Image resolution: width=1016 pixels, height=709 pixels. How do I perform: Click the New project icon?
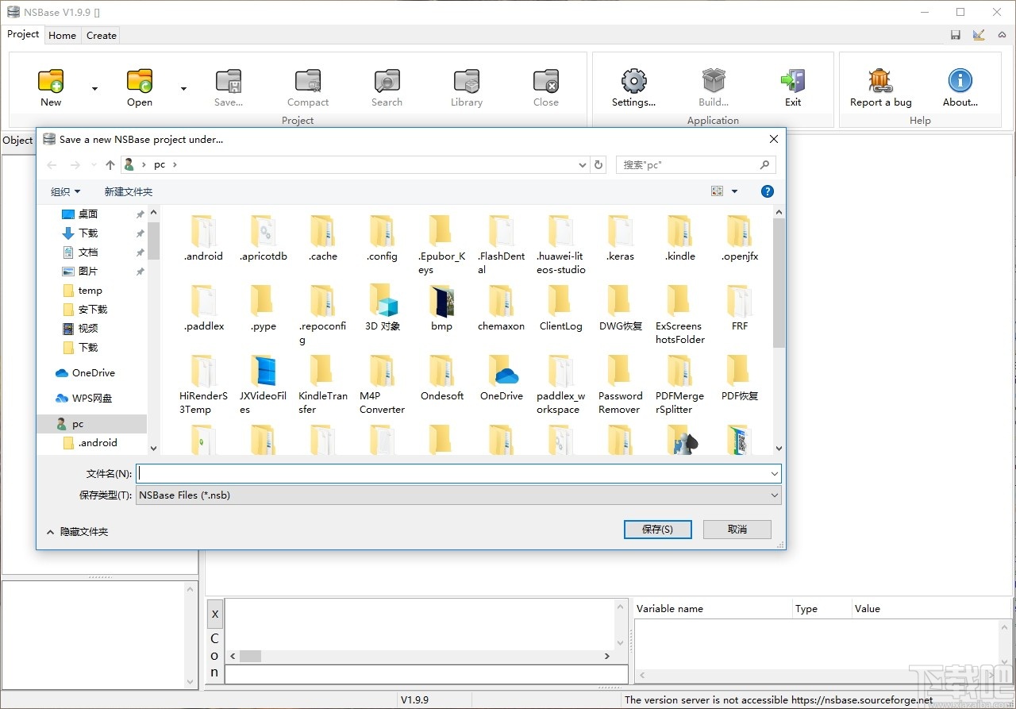pos(51,81)
